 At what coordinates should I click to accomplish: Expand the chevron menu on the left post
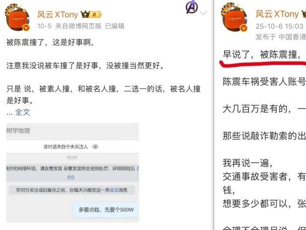coord(204,13)
